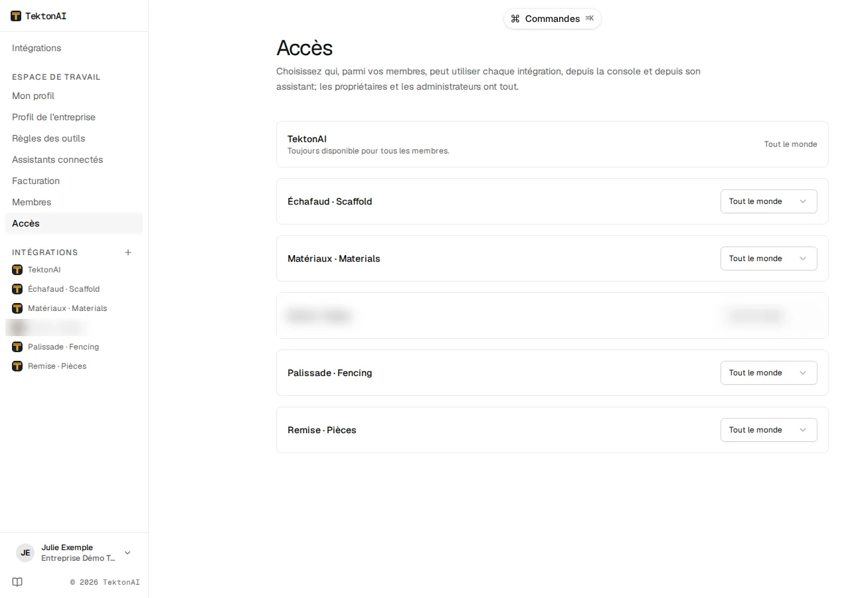
Task: Click the Accès page heading
Action: point(304,48)
